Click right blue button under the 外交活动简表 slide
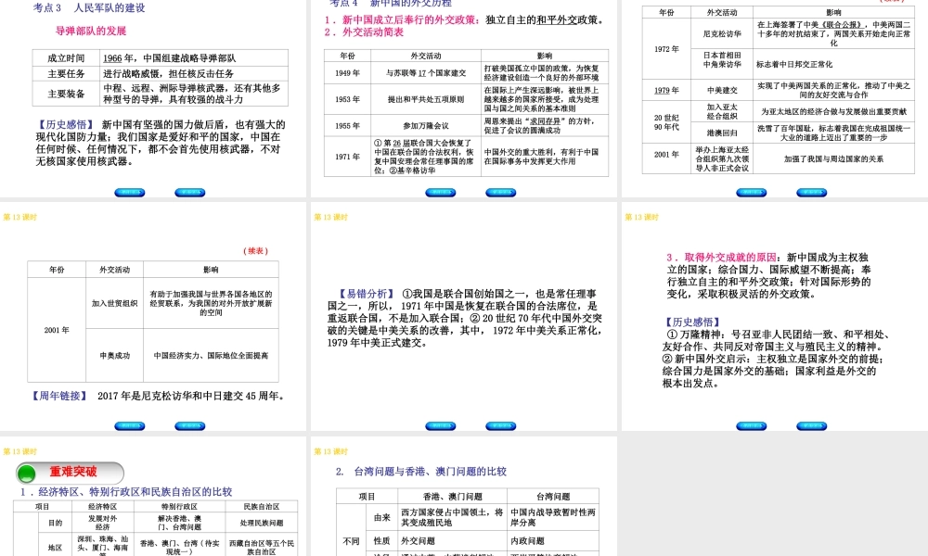 coord(501,193)
